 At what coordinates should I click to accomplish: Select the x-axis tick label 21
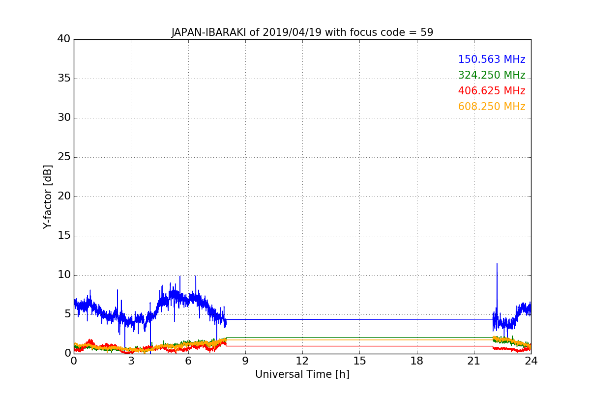click(x=474, y=361)
